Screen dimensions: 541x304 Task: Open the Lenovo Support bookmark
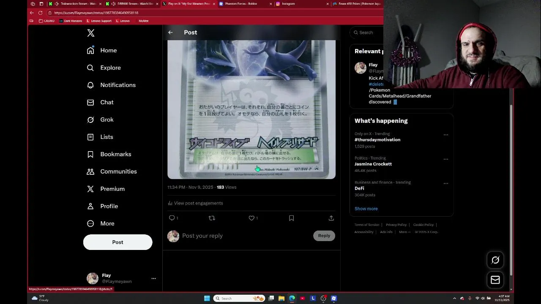pos(99,21)
